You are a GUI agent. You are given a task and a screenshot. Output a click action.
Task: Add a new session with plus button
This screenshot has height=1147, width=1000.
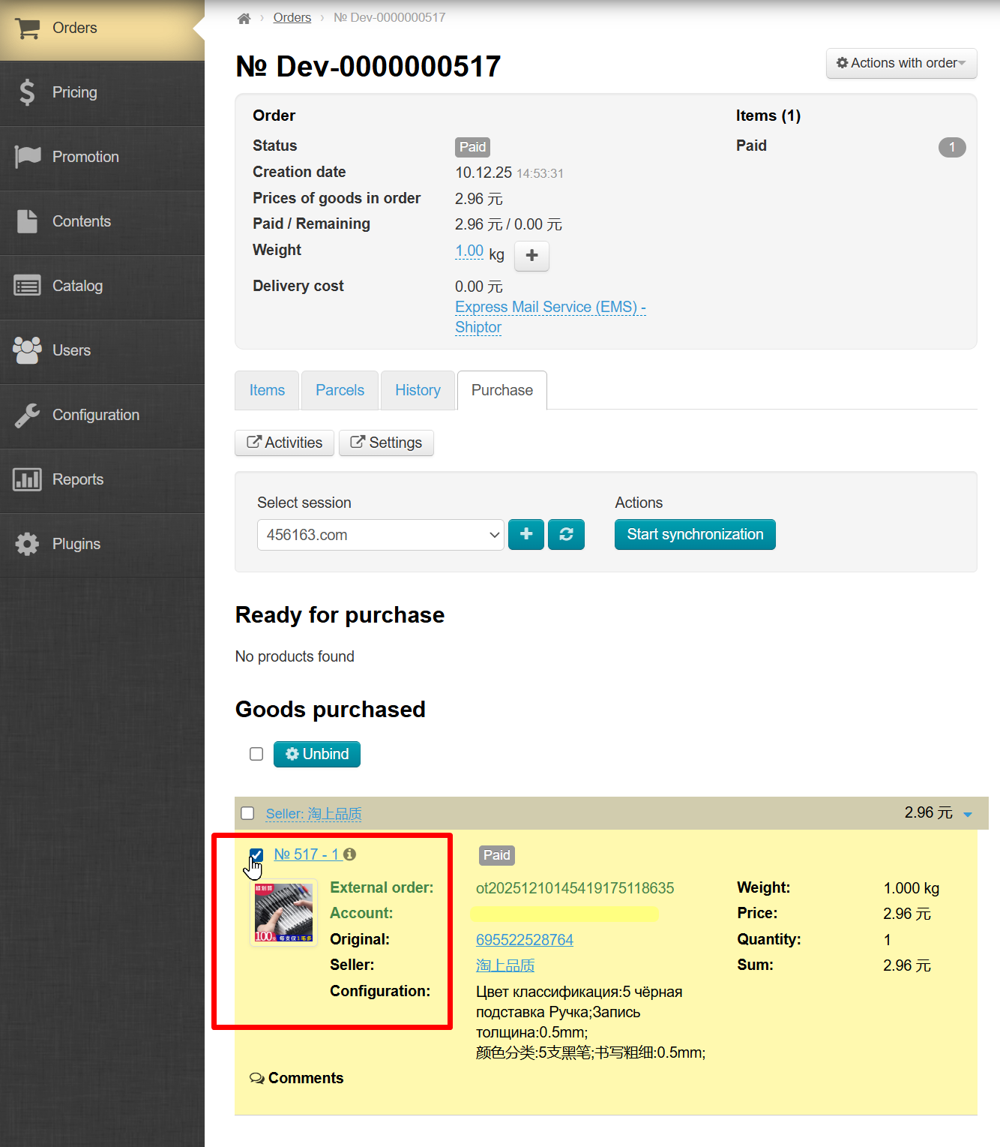point(526,534)
